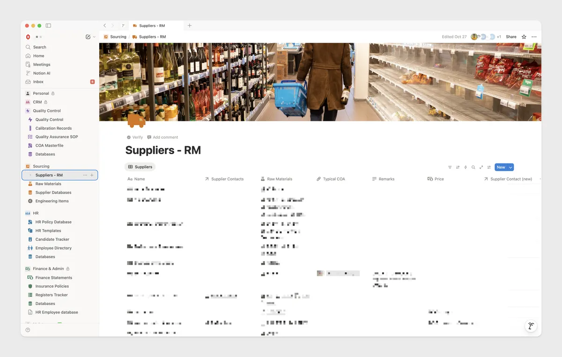Select the Suppliers view tab
The width and height of the screenshot is (562, 357).
pyautogui.click(x=140, y=167)
